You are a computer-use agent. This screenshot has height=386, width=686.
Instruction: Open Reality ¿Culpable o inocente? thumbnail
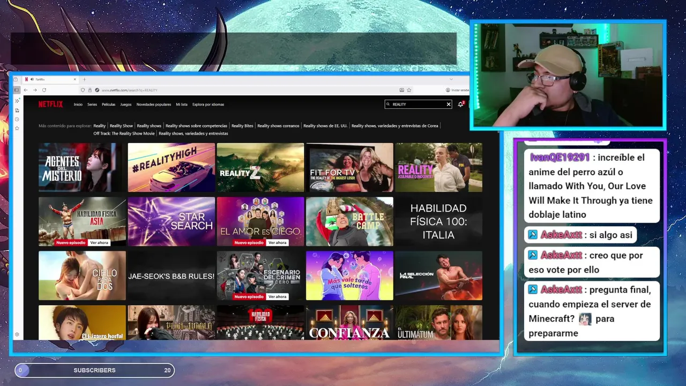(x=438, y=167)
